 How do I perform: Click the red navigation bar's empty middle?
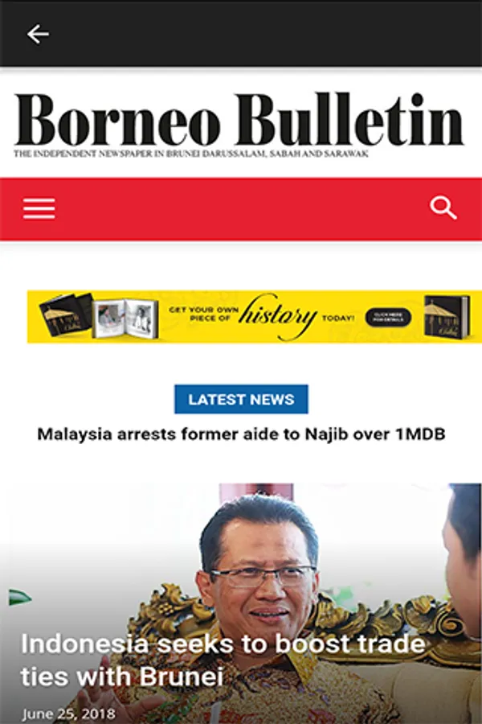click(241, 208)
